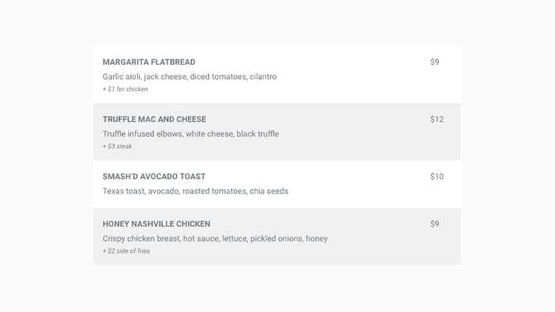The image size is (555, 312).
Task: Select the $12 price label
Action: coord(437,119)
